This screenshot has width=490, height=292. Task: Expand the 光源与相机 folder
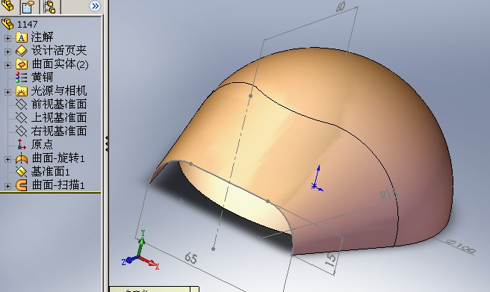pos(7,92)
